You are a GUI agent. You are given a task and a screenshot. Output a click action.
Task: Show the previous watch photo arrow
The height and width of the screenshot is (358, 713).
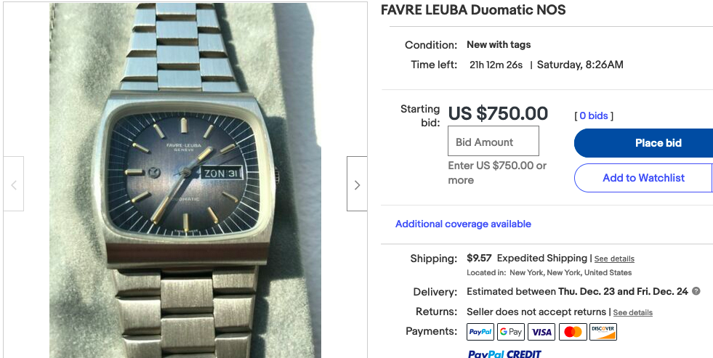point(14,184)
